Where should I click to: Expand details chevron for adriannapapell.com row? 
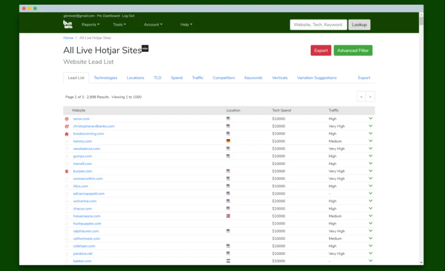point(370,193)
